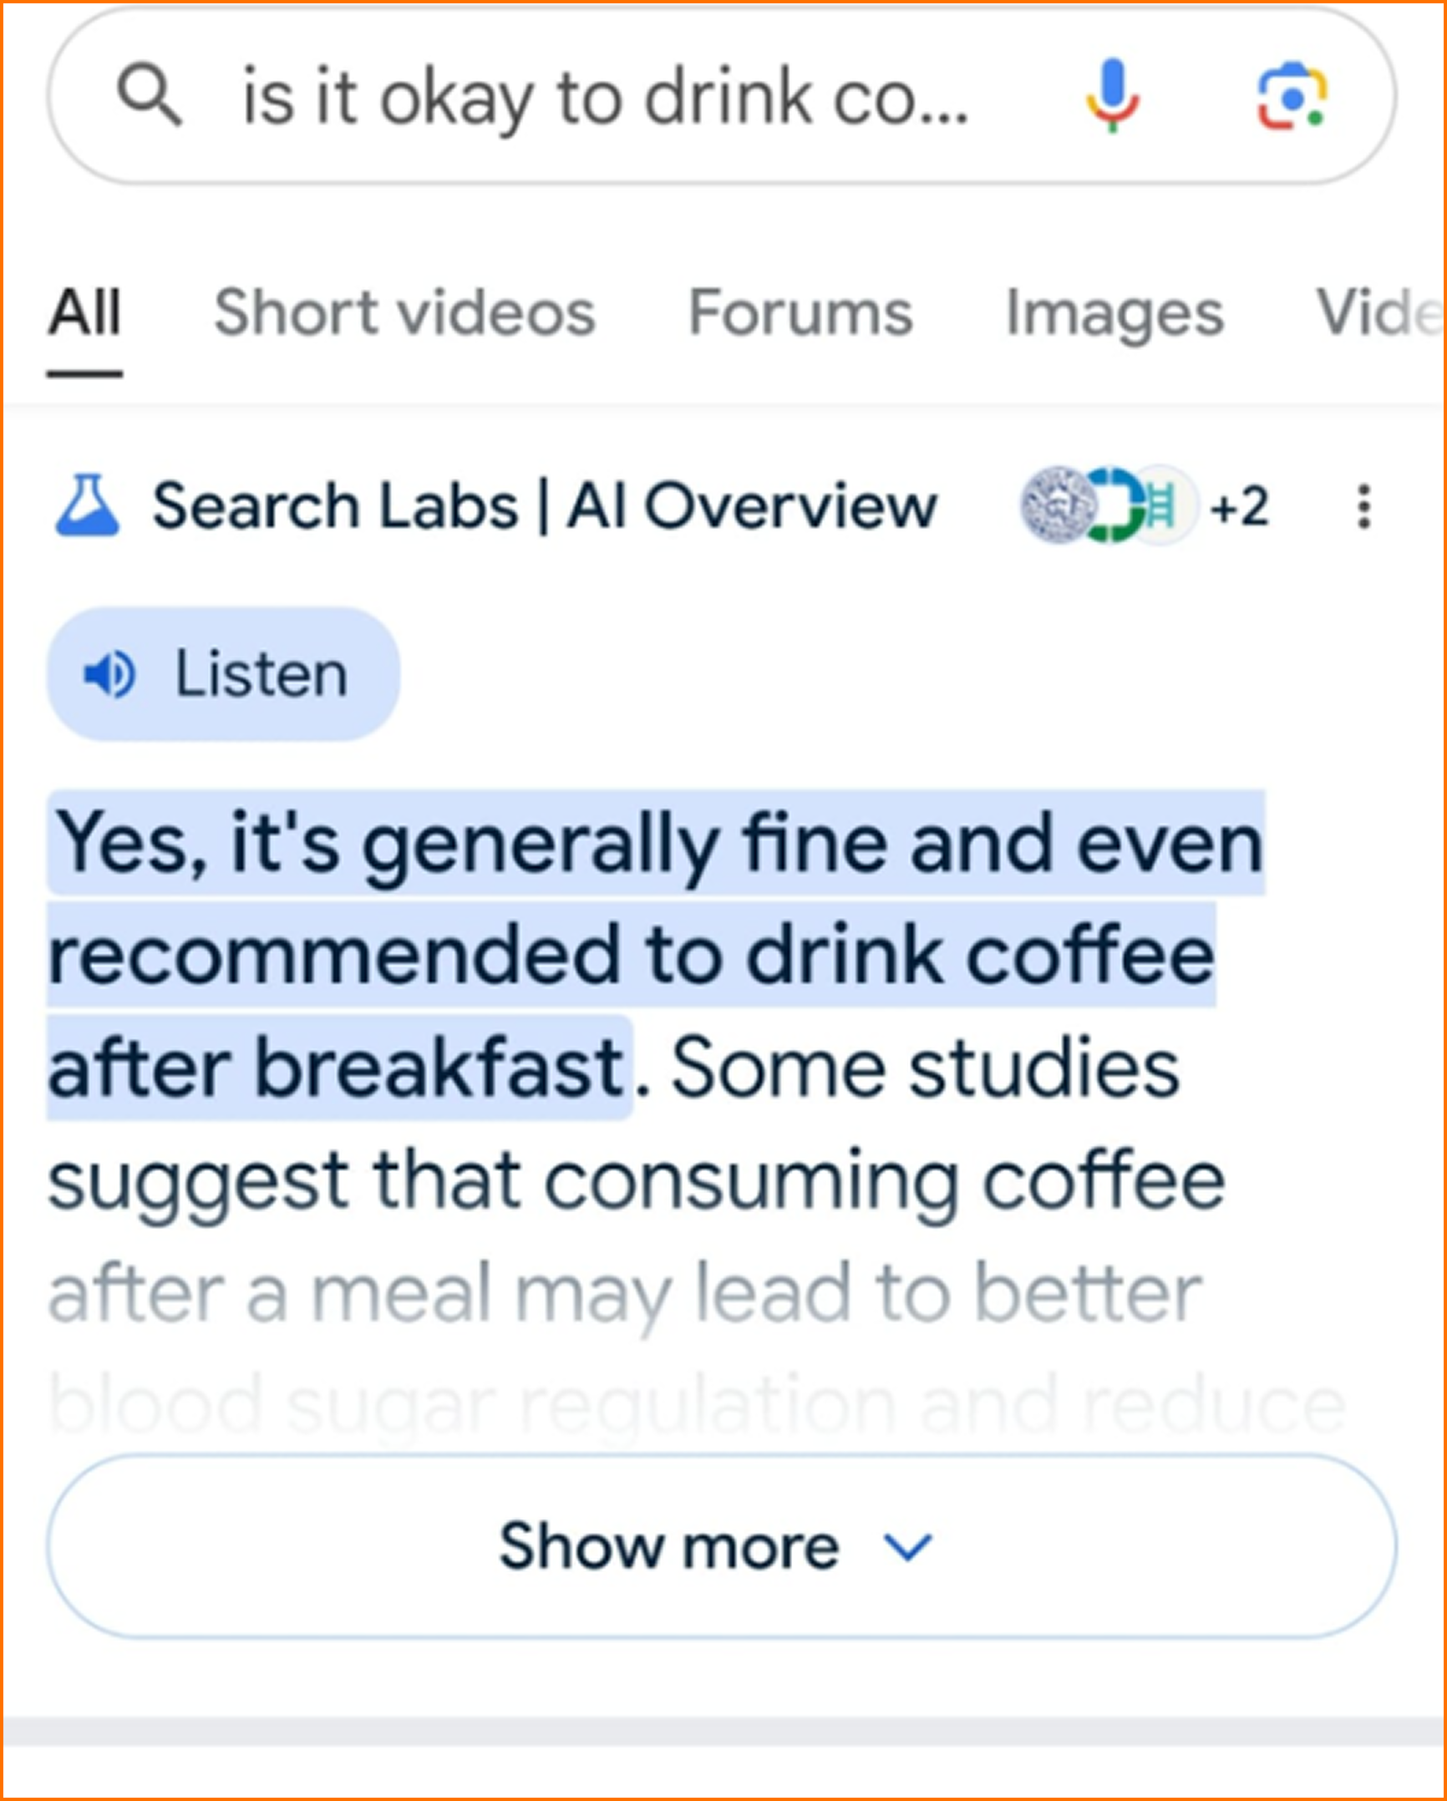Click the magnifying glass search icon
Image resolution: width=1447 pixels, height=1801 pixels.
[x=149, y=94]
